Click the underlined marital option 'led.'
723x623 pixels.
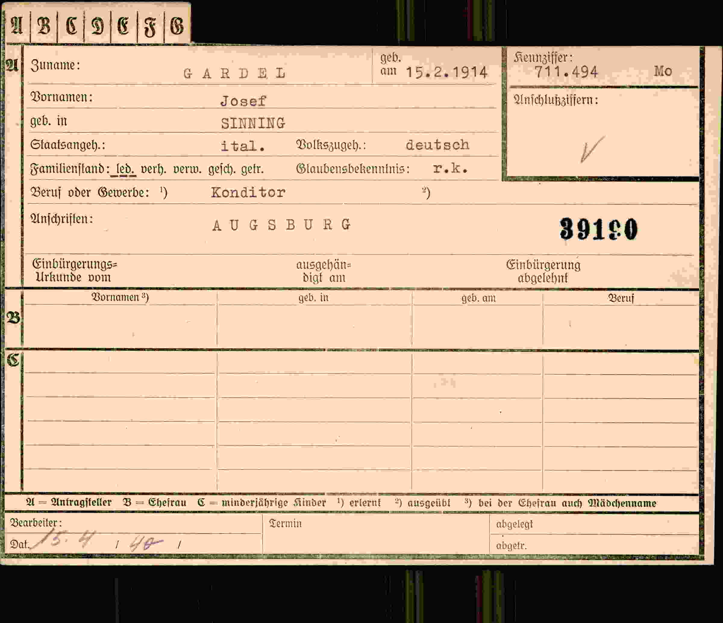125,170
